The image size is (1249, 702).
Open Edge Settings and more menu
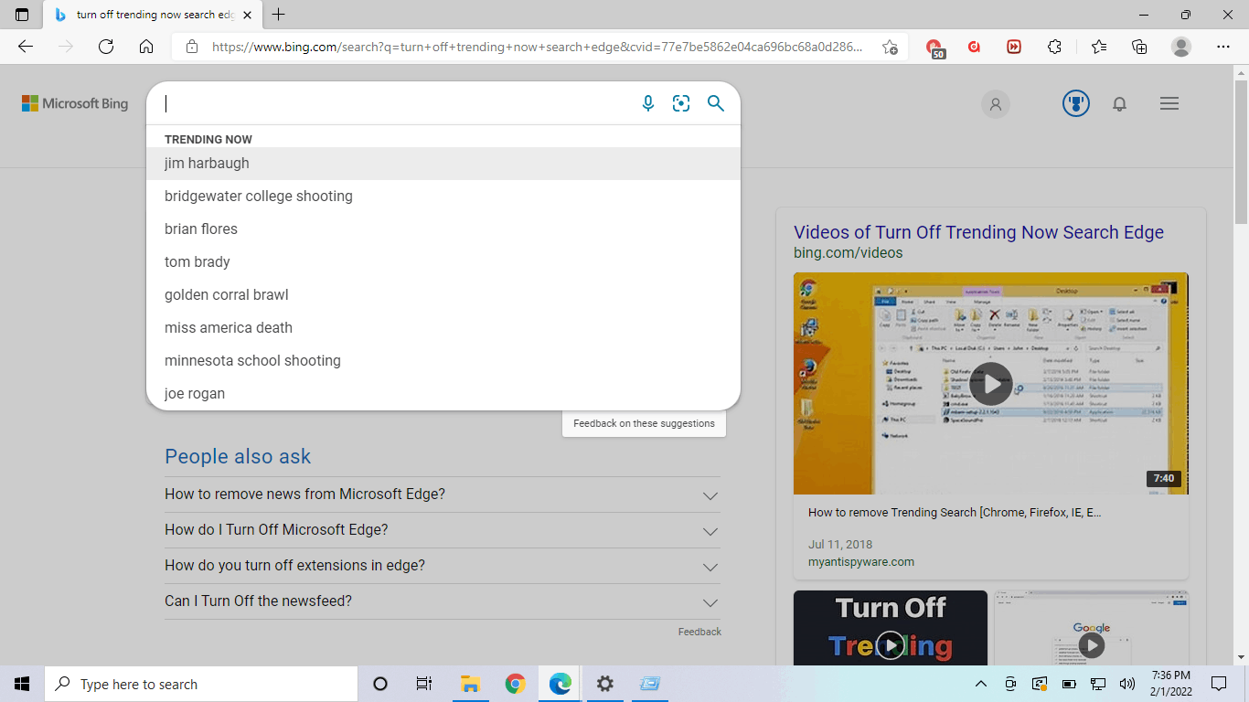pos(1223,47)
